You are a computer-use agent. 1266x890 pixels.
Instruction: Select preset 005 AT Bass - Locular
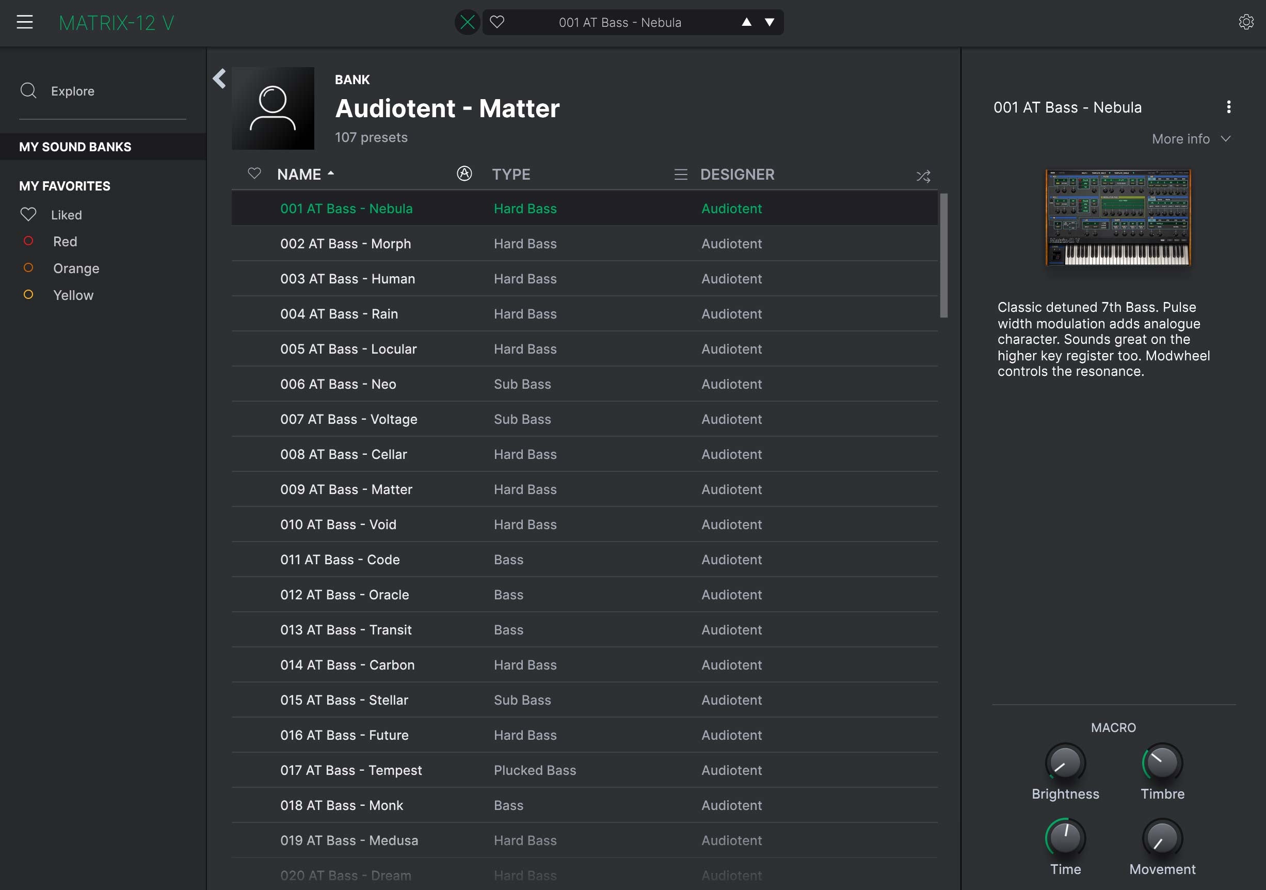pyautogui.click(x=584, y=349)
